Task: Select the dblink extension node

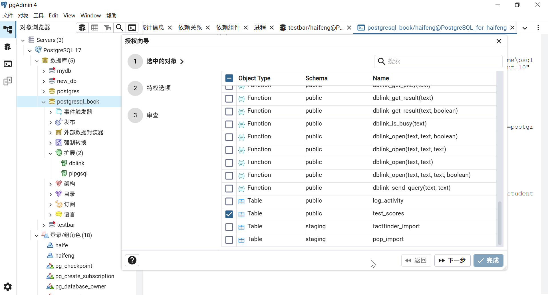Action: (x=76, y=163)
